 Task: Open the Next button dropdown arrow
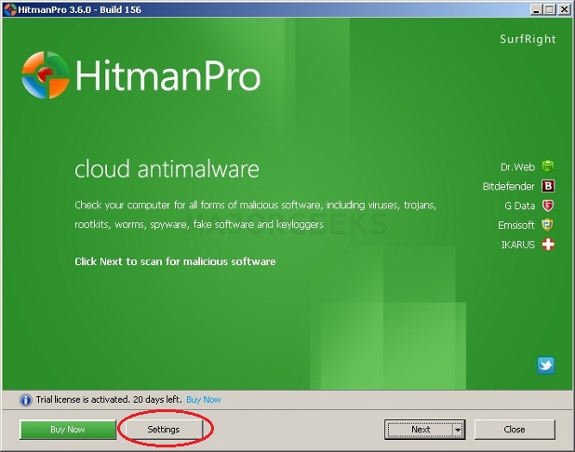pyautogui.click(x=458, y=430)
